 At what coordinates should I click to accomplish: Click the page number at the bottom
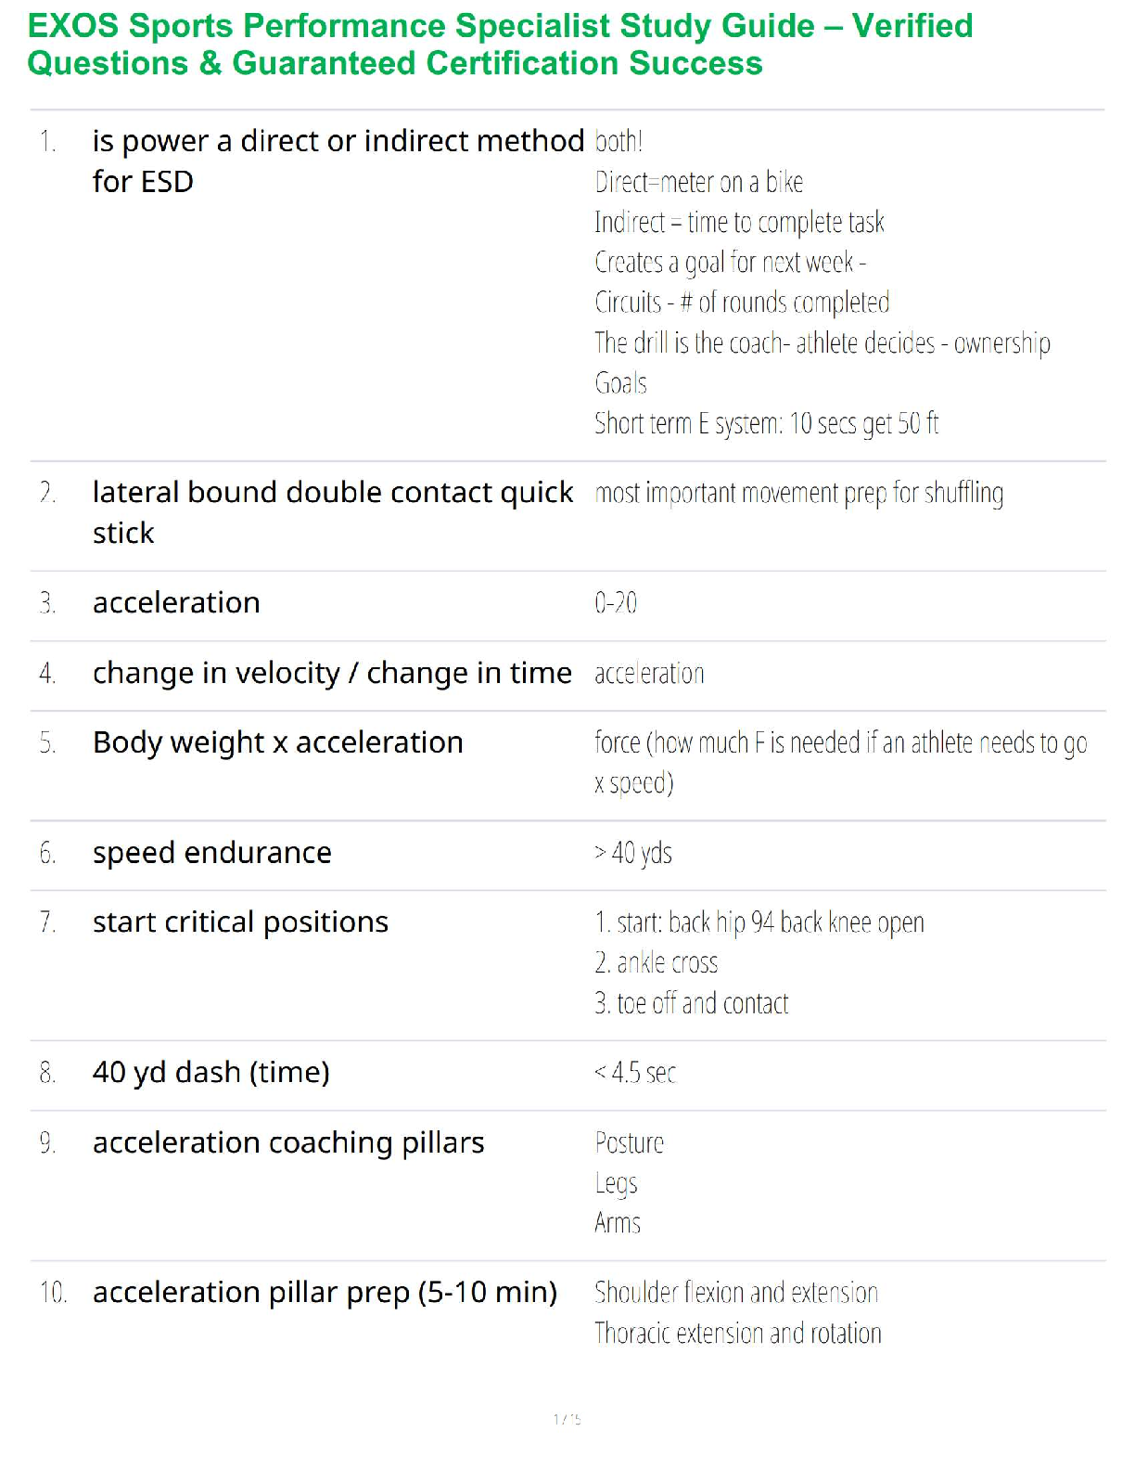pos(567,1419)
